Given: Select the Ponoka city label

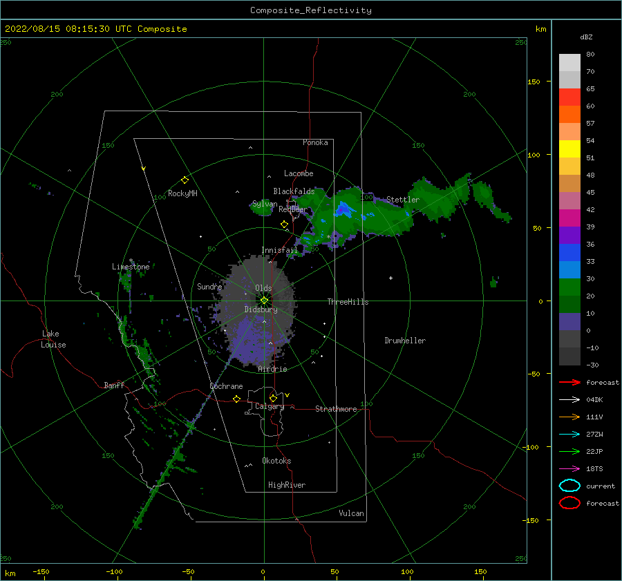Looking at the screenshot, I should [x=315, y=142].
